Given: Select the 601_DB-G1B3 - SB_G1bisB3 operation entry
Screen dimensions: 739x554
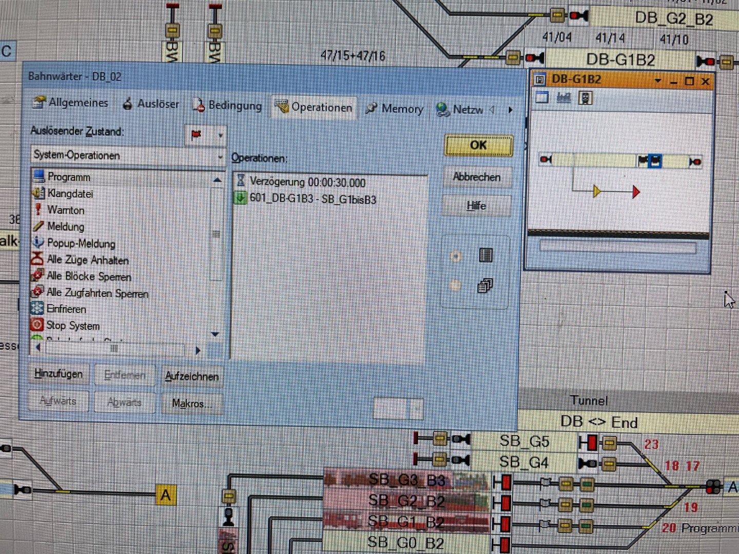Looking at the screenshot, I should click(x=312, y=199).
